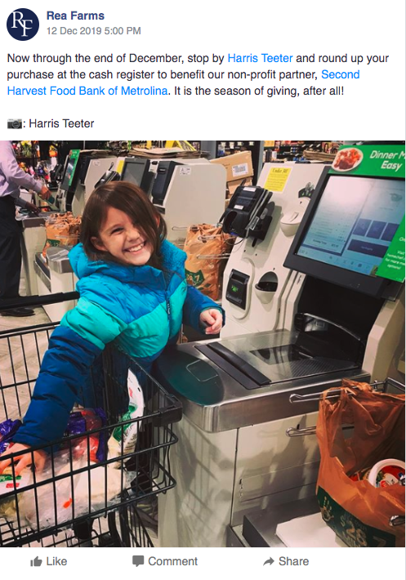Click the thumbs-up Like icon
406x580 pixels.
(x=36, y=561)
